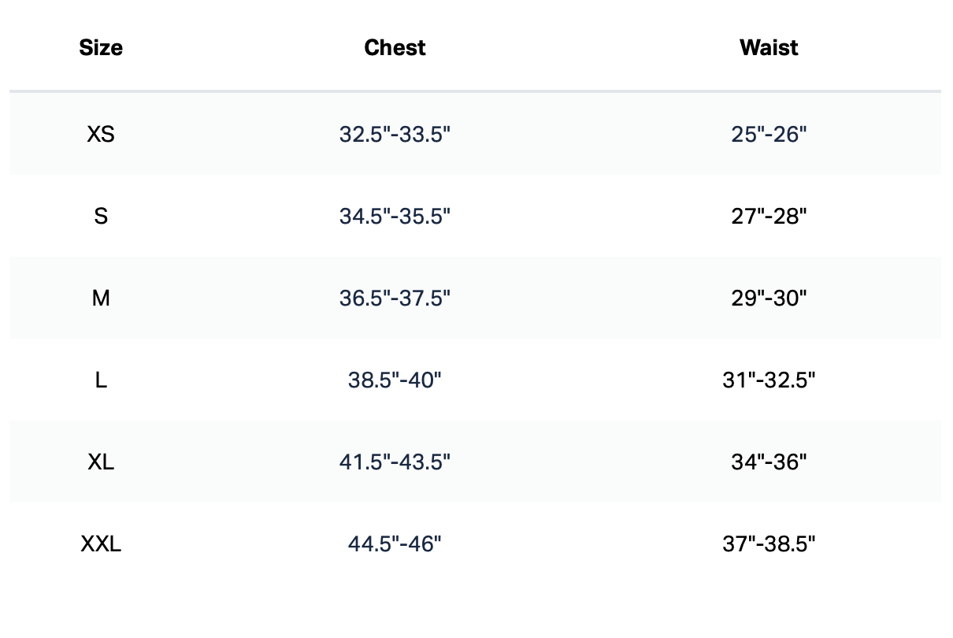Click waist measurement 29"-30"

coord(769,299)
